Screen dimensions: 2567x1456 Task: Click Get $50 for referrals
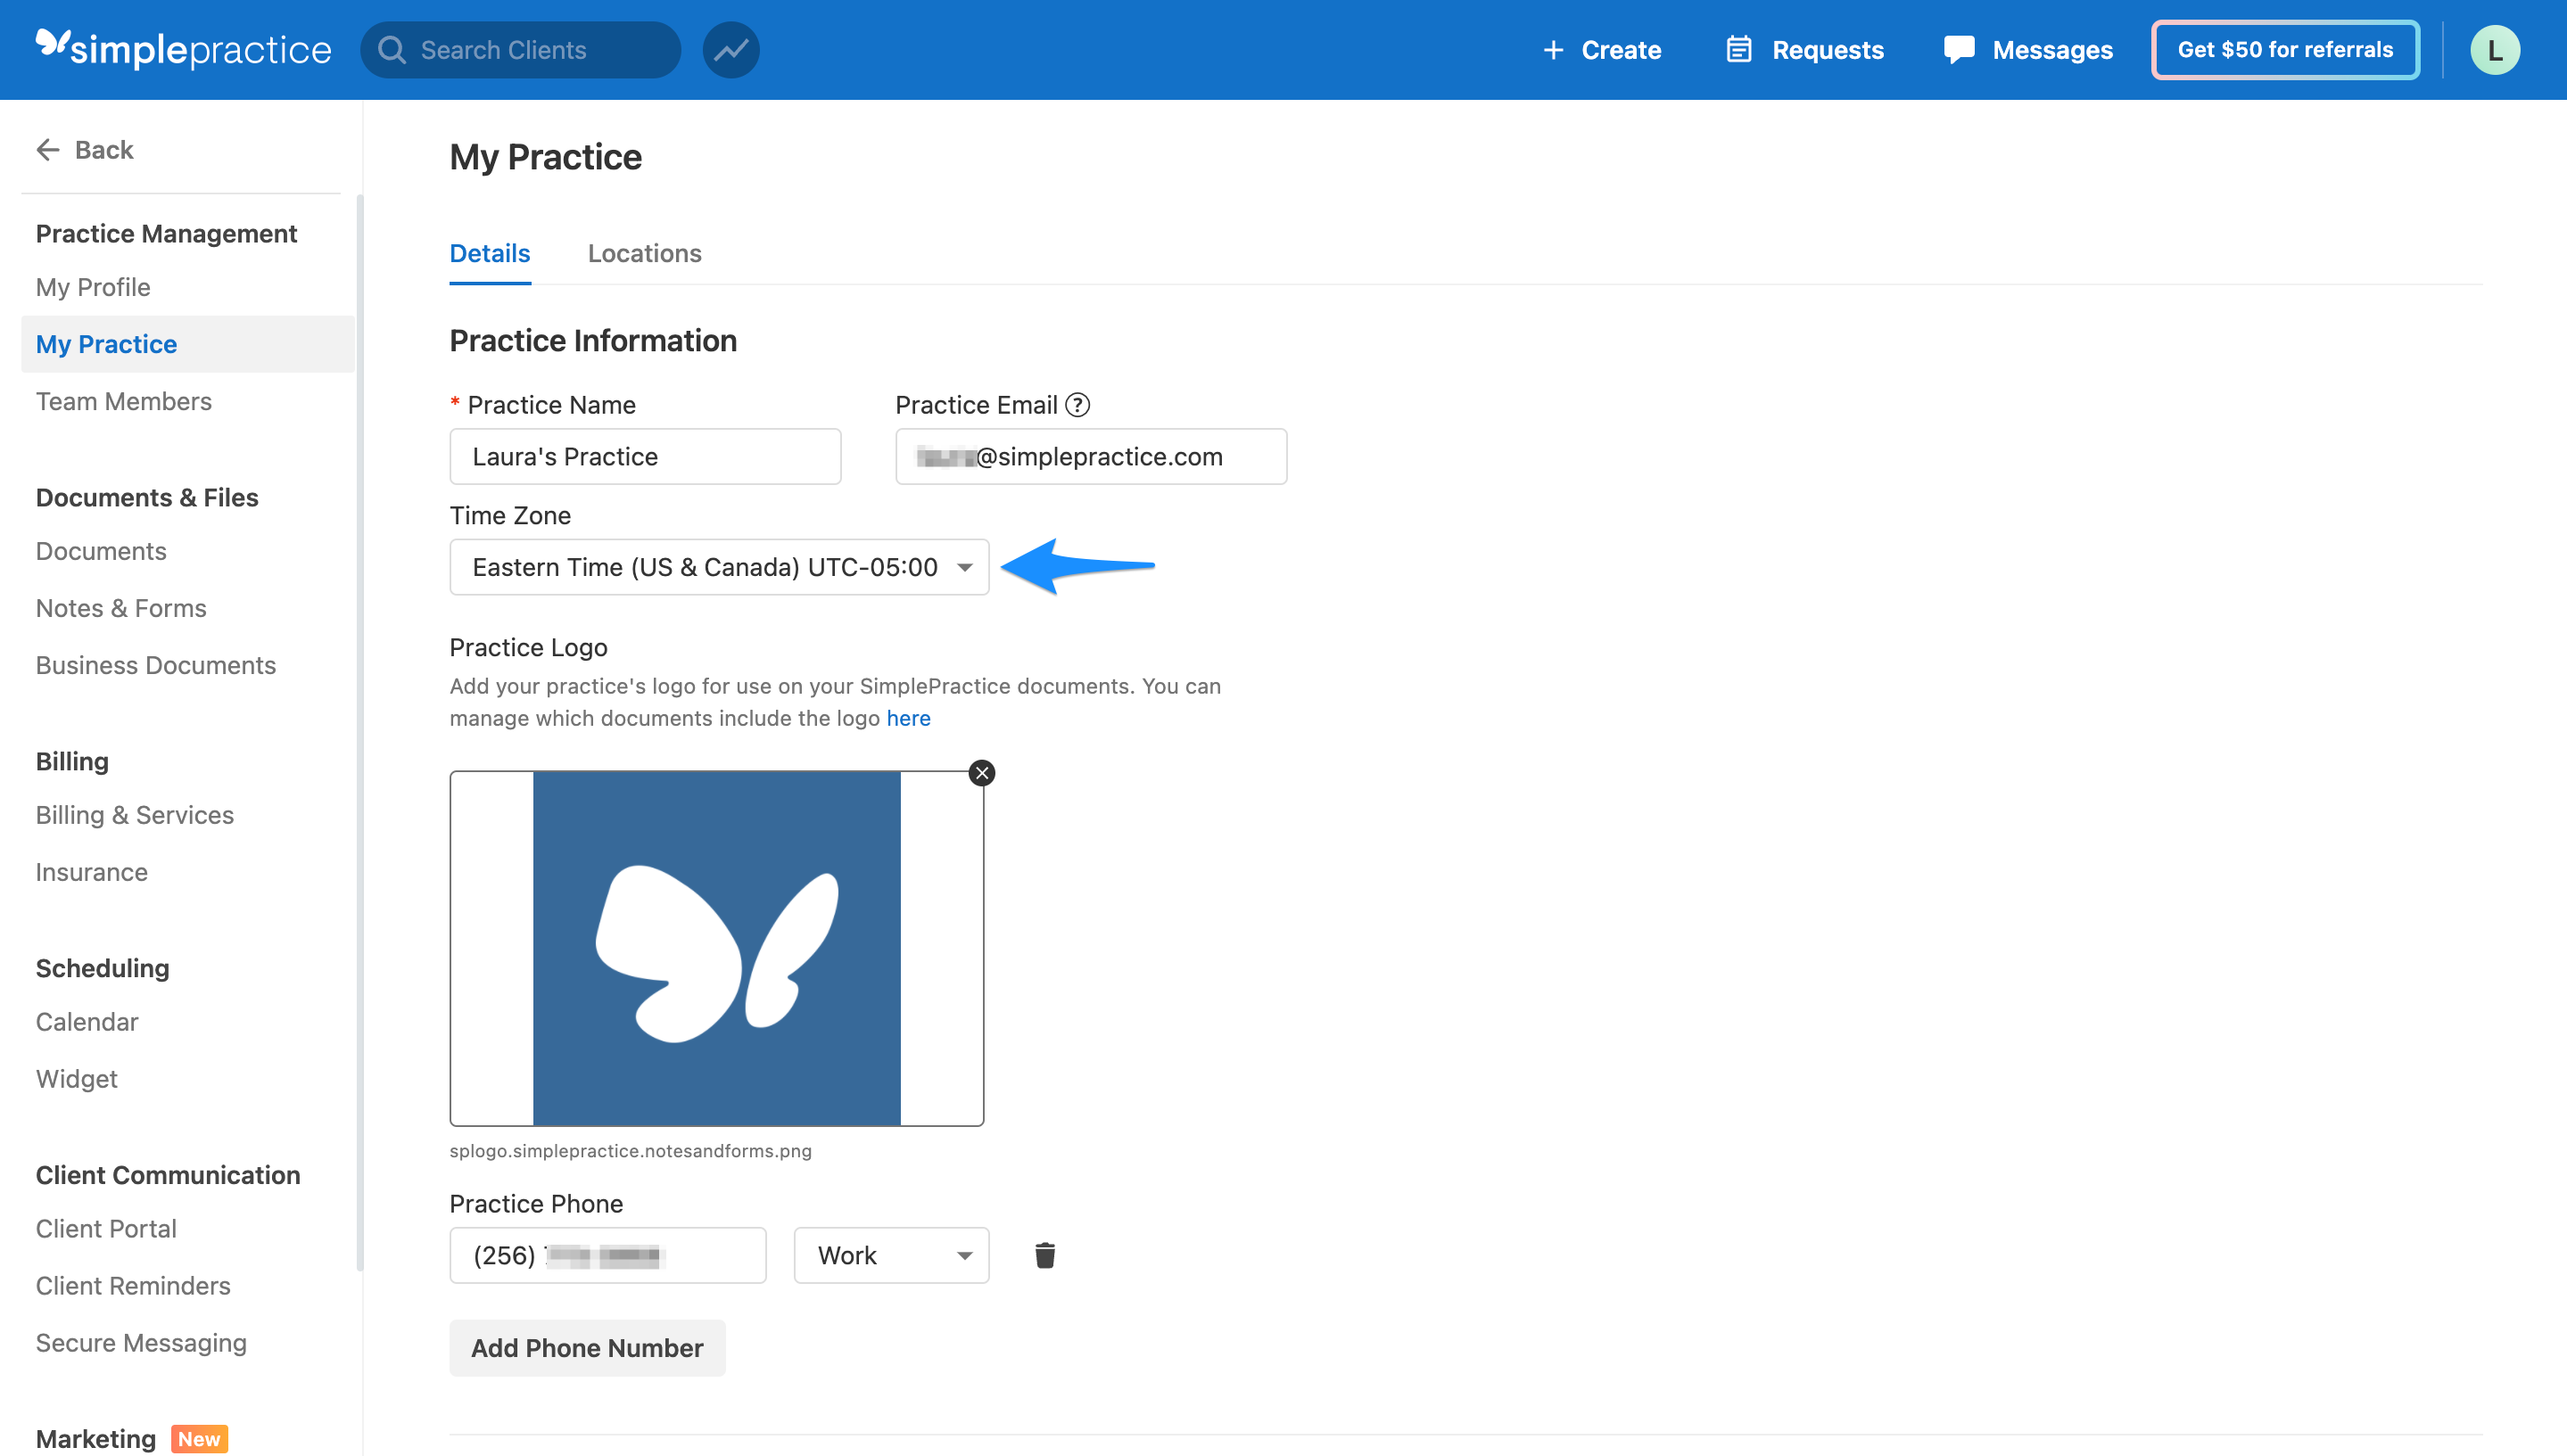tap(2284, 49)
